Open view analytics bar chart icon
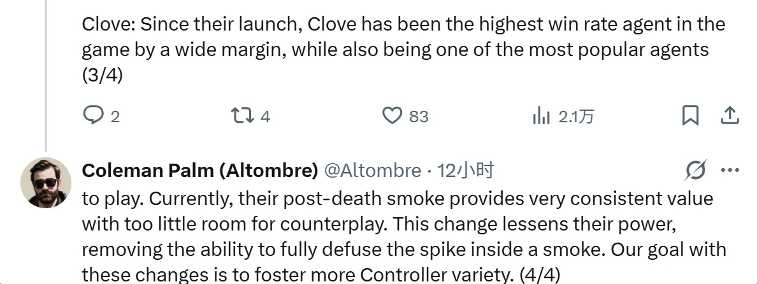Screen dimensions: 757x284 (x=541, y=116)
